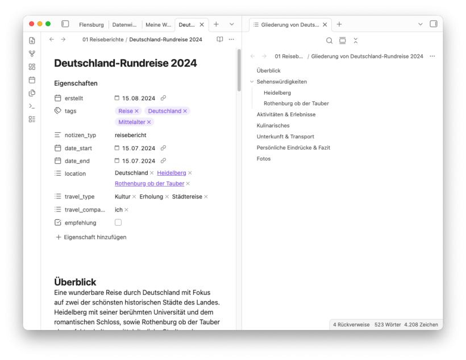This screenshot has width=466, height=360.
Task: Collapse the Sehenswürdigkeiten outline section
Action: pyautogui.click(x=252, y=82)
